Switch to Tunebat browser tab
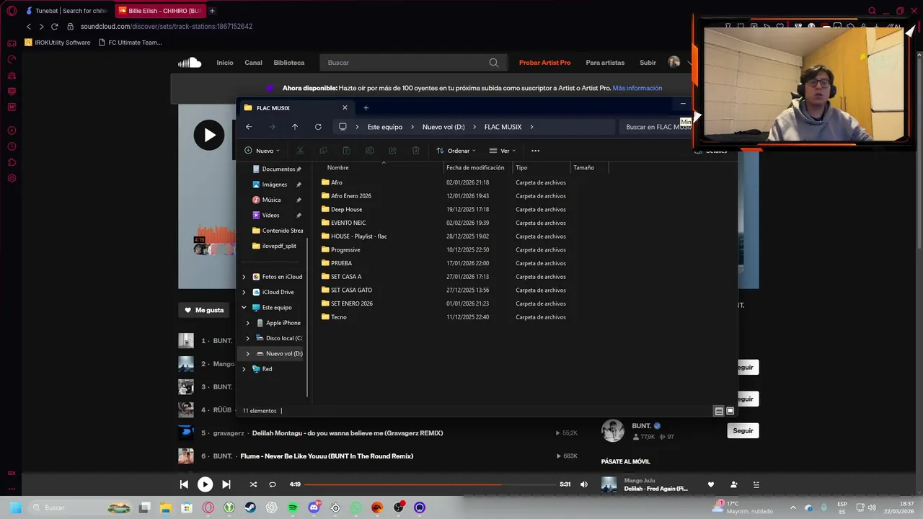923x519 pixels. [x=66, y=11]
